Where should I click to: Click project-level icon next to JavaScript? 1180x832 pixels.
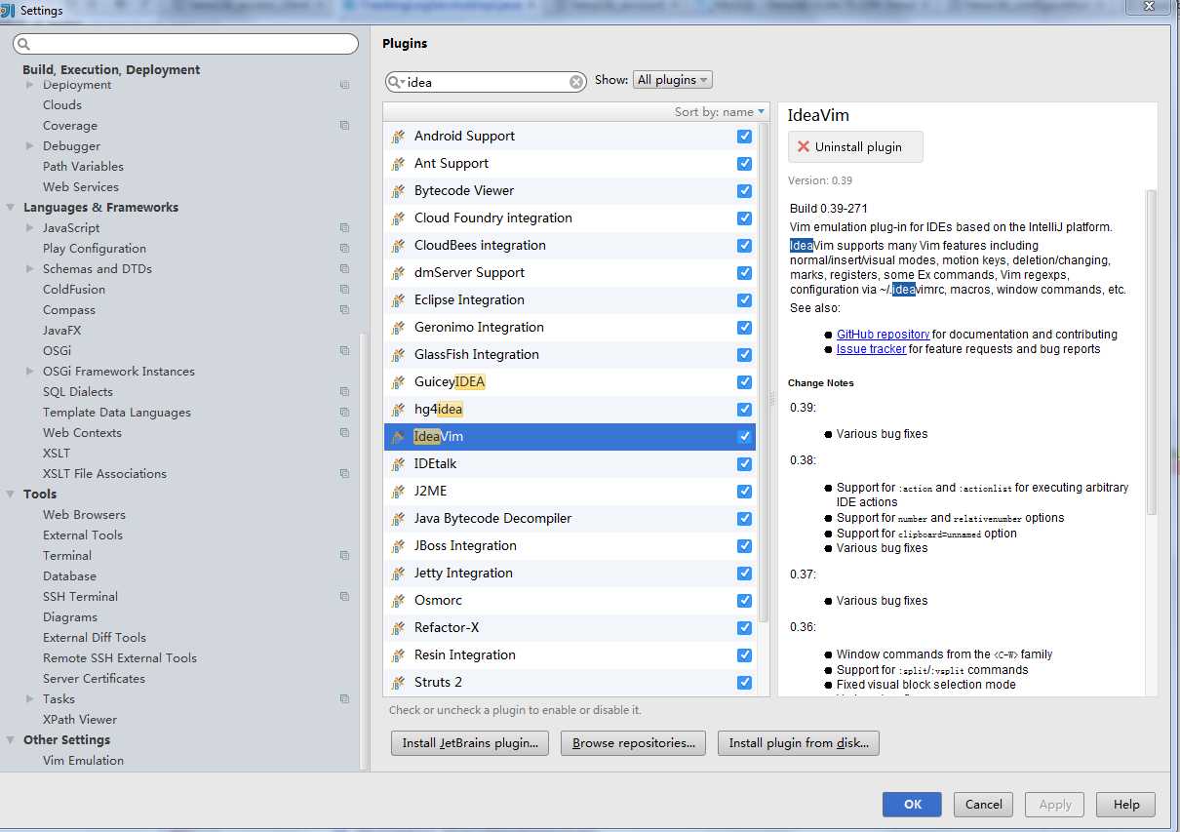tap(344, 228)
